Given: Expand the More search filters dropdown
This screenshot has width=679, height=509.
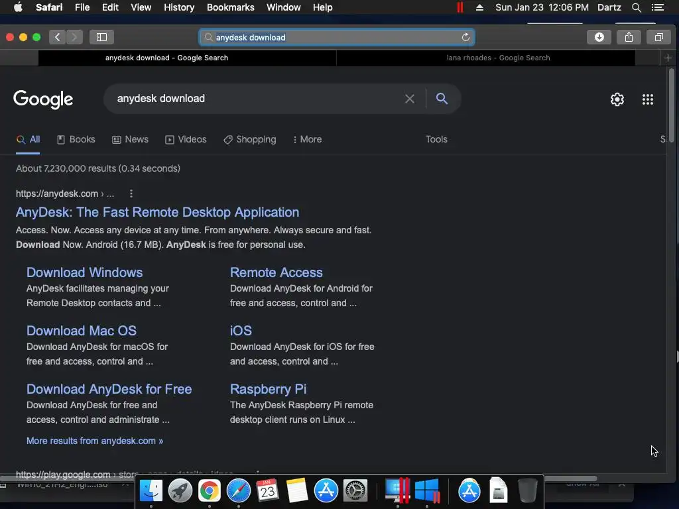Looking at the screenshot, I should click(x=308, y=139).
